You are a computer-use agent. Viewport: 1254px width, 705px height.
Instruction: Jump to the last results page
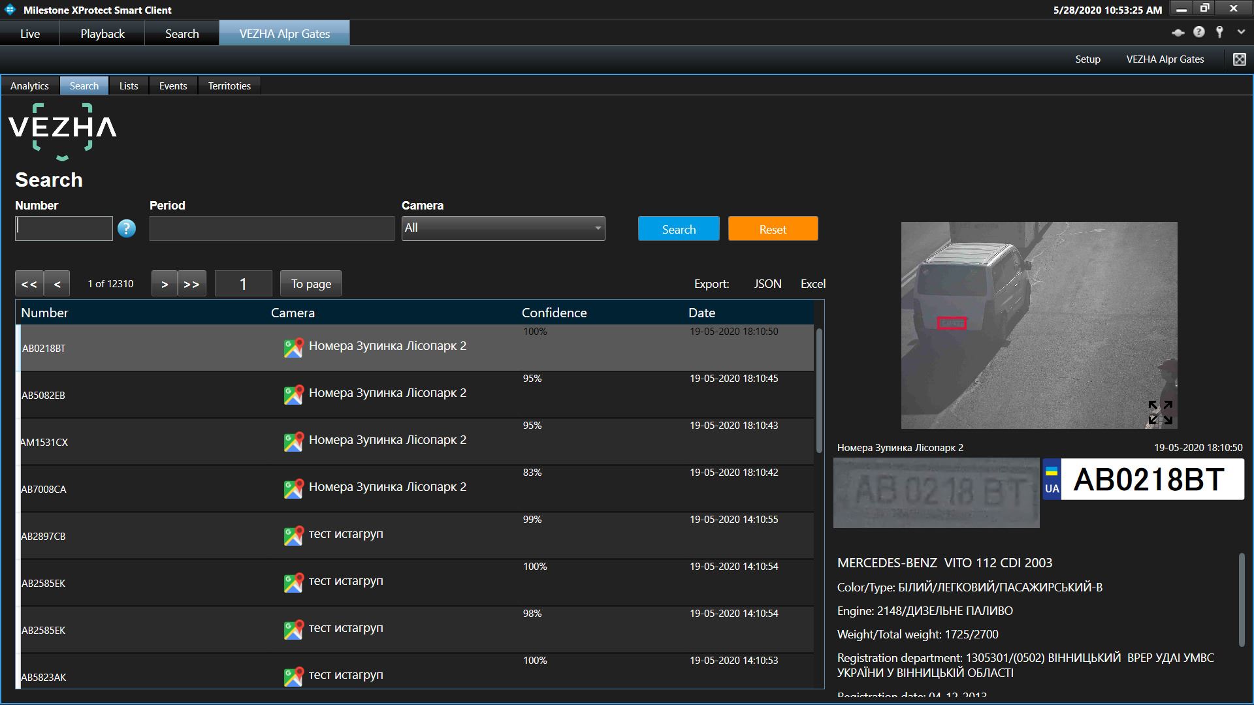(192, 283)
